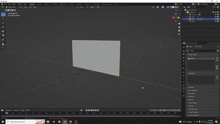220x124 pixels.
Task: Toggle Wind object render visibility
Action: [x=218, y=21]
